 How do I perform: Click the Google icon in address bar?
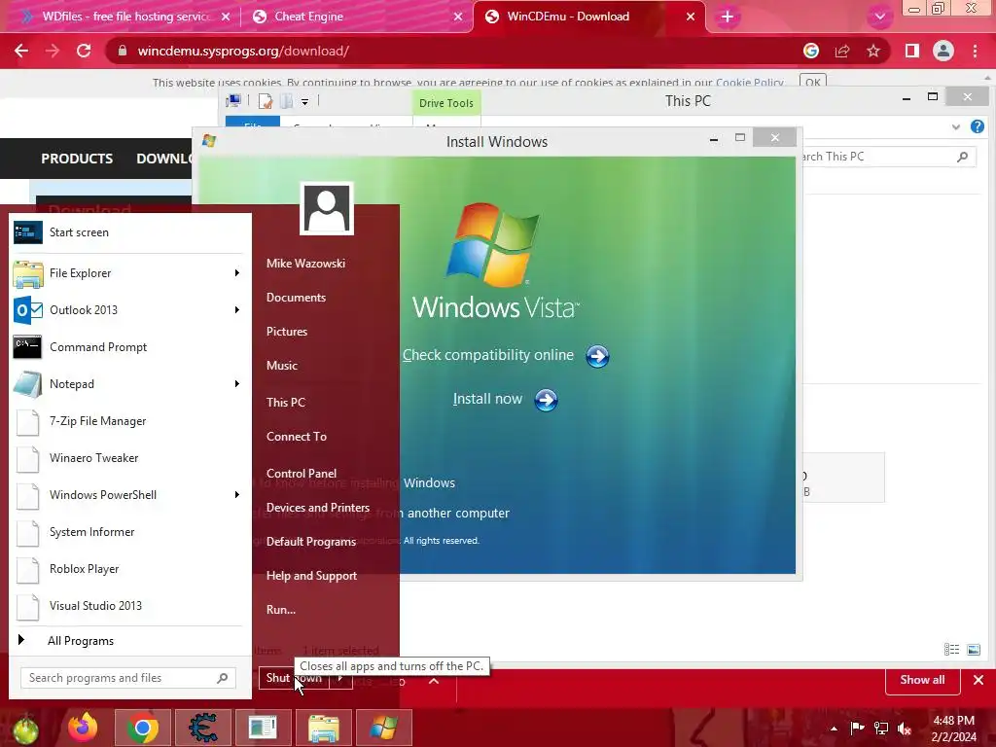(811, 51)
